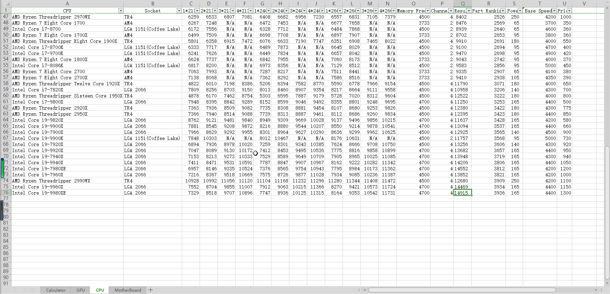
Task: Select cell 'Intel Core i7-9700K'
Action: pos(67,53)
